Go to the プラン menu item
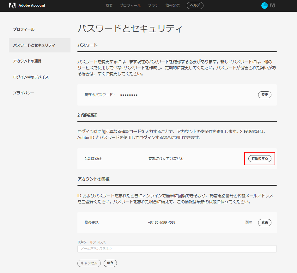The height and width of the screenshot is (273, 297). tap(153, 5)
